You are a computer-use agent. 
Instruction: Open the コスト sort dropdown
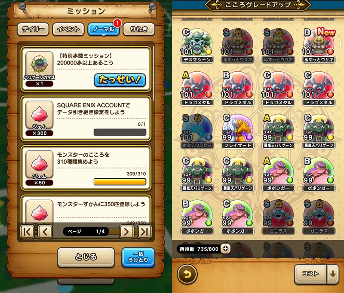(310, 274)
